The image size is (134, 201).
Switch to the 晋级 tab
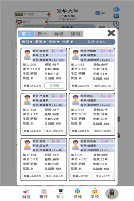(x=59, y=34)
